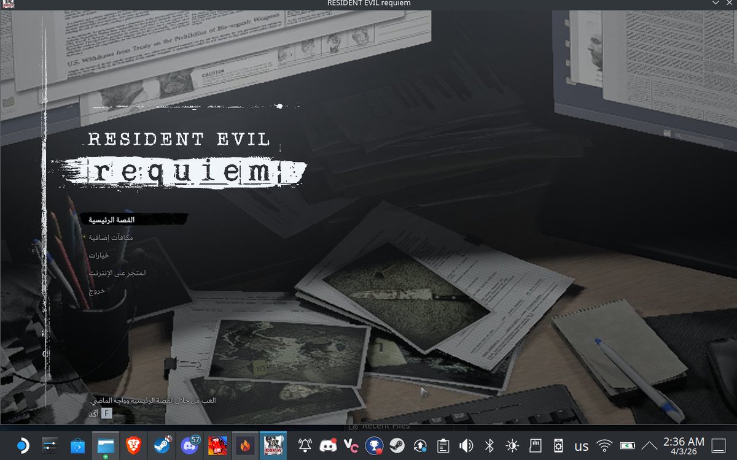The width and height of the screenshot is (737, 460).
Task: Click the F confirm key prompt
Action: (x=106, y=414)
